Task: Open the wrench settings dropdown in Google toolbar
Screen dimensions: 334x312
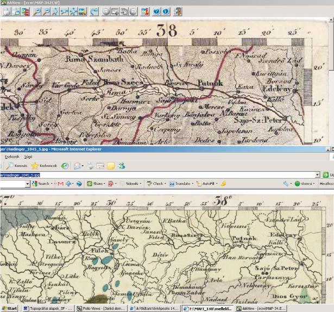Action: click(287, 184)
